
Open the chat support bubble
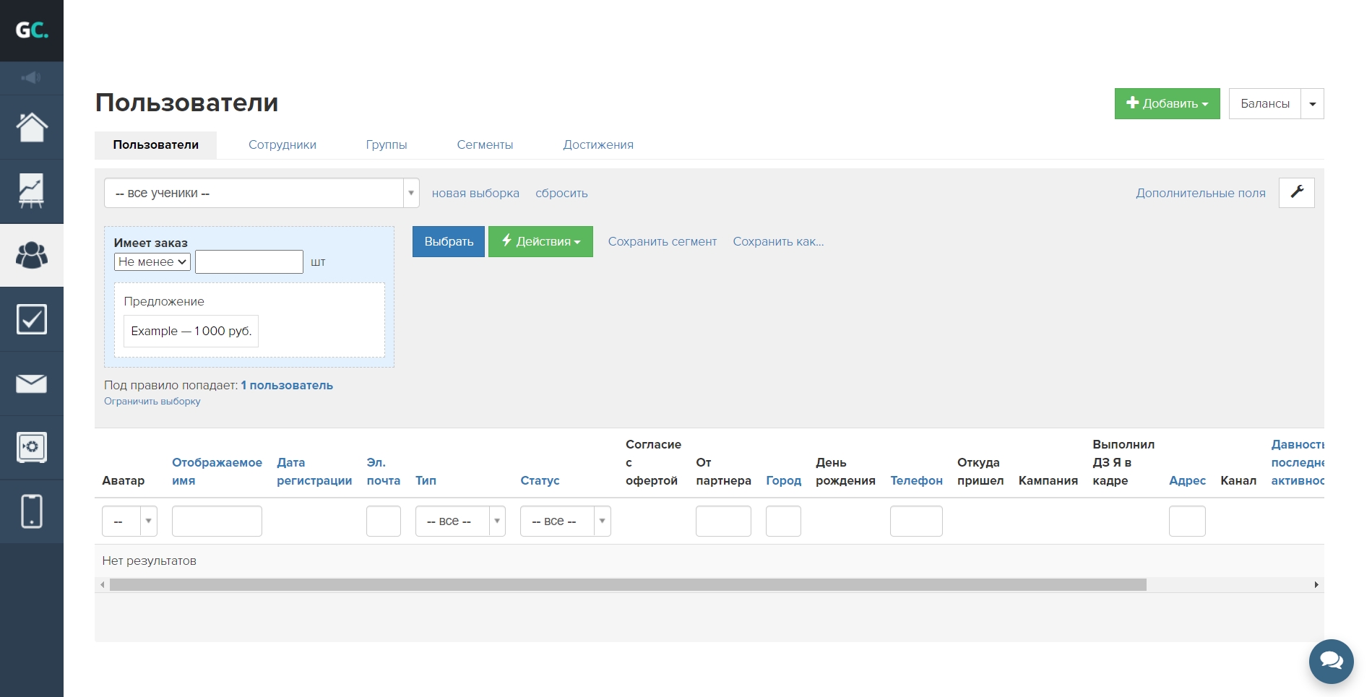click(x=1331, y=661)
